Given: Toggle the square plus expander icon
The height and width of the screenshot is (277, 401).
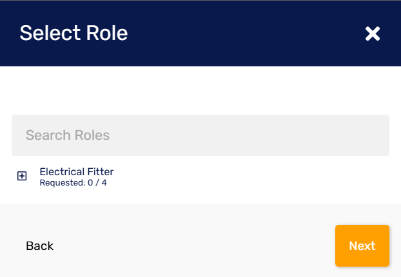Looking at the screenshot, I should [x=22, y=176].
